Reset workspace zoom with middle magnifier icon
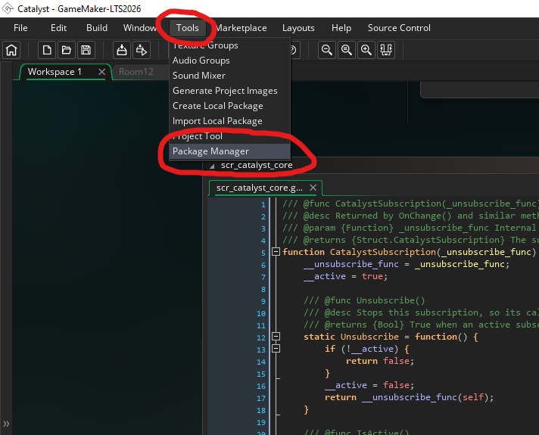The image size is (539, 435). 347,50
